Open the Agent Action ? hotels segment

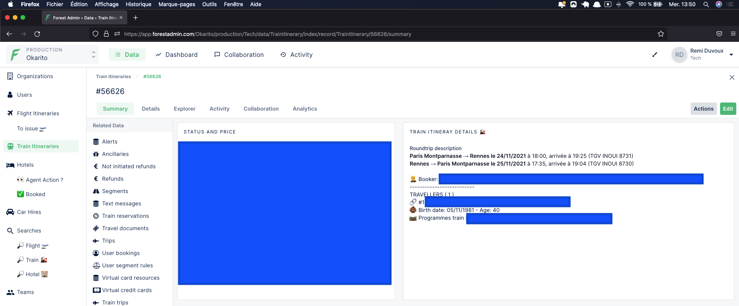coord(40,180)
